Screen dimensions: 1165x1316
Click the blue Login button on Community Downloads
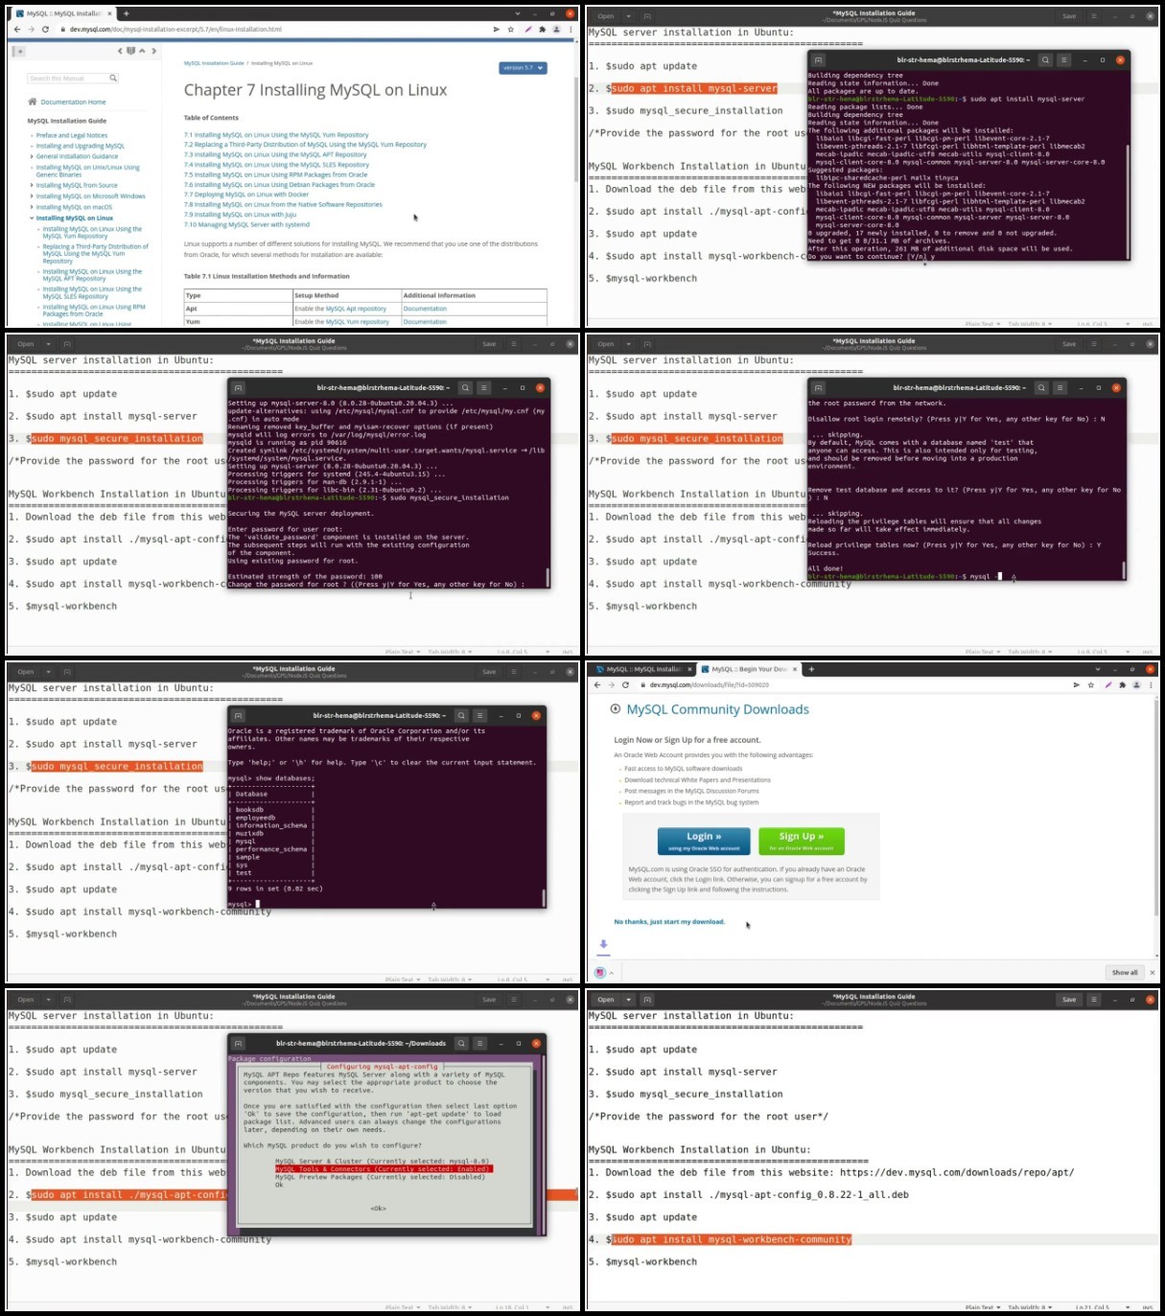click(x=704, y=841)
